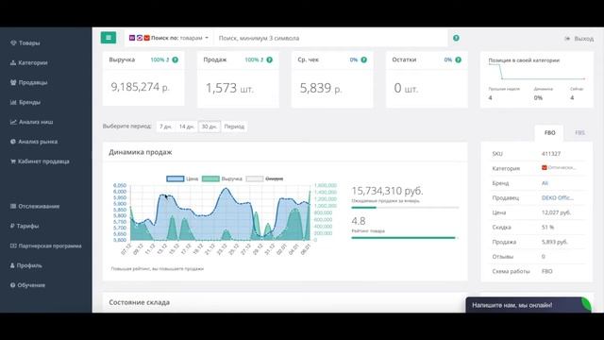The width and height of the screenshot is (604, 340).
Task: Open the Анализ ниш sidebar item
Action: click(31, 122)
